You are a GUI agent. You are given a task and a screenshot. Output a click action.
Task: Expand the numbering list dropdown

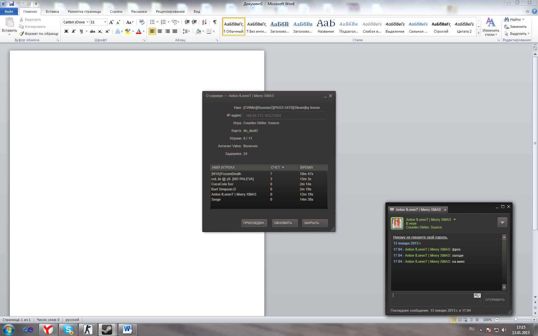pos(168,22)
